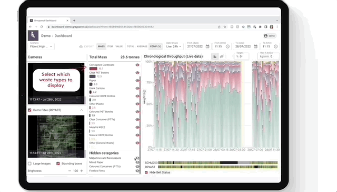The height and width of the screenshot is (192, 337).
Task: Select the TOTAL tab
Action: pos(131,46)
